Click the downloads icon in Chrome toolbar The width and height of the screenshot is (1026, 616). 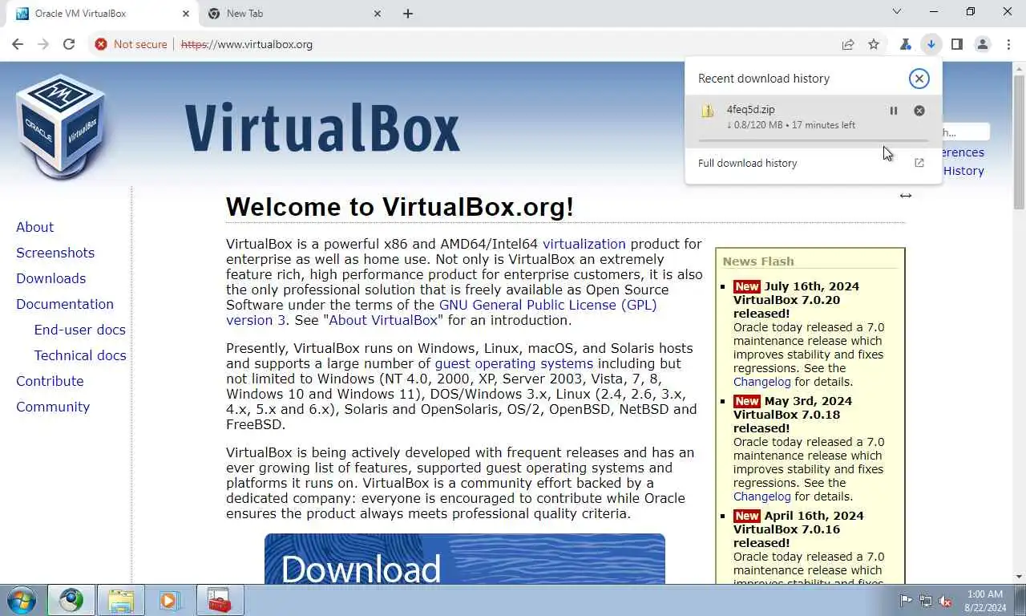tap(931, 44)
